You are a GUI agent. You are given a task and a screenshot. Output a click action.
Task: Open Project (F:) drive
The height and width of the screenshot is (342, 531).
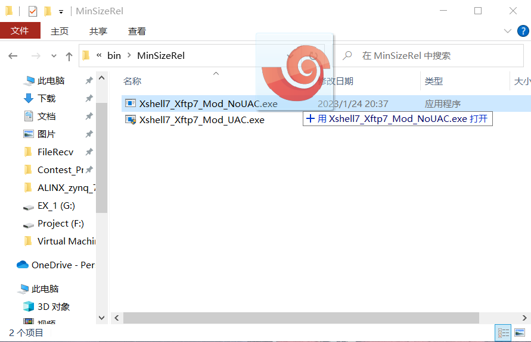coord(61,224)
